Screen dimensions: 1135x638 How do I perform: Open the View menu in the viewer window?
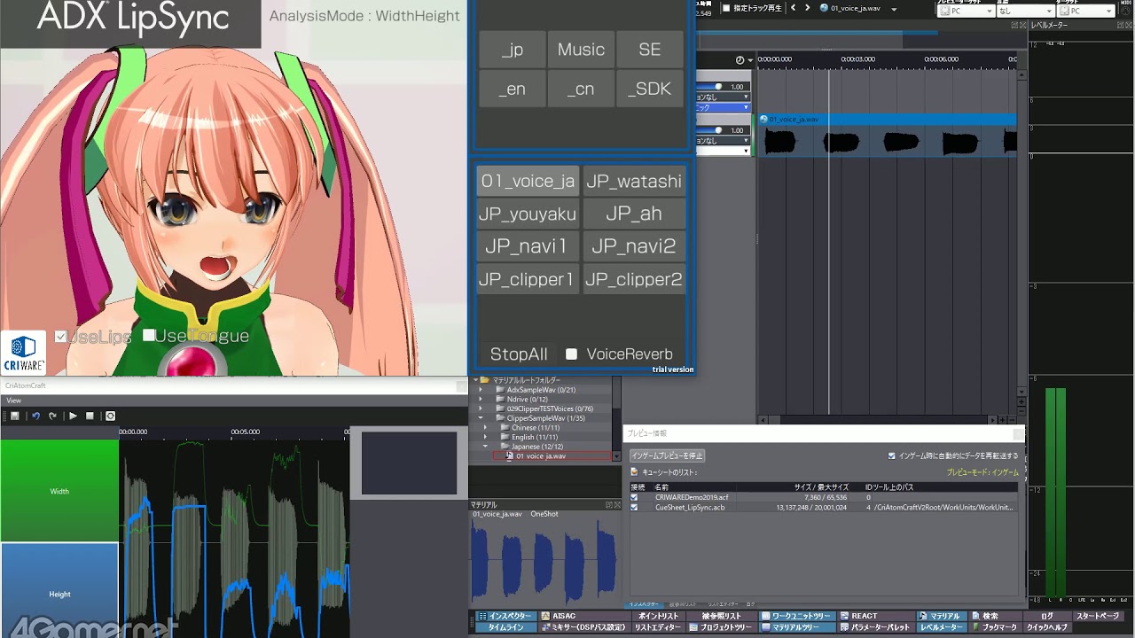(x=14, y=401)
